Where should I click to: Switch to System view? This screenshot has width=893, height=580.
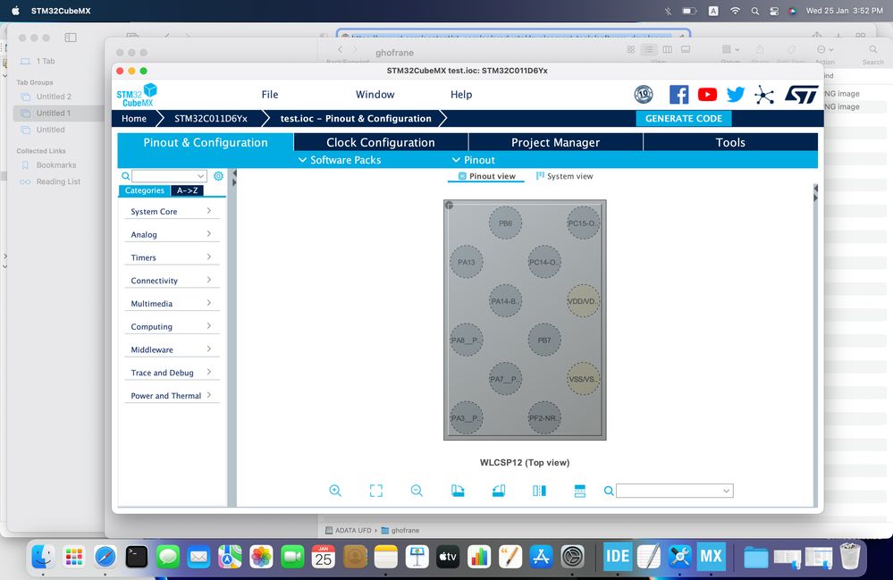pyautogui.click(x=564, y=176)
